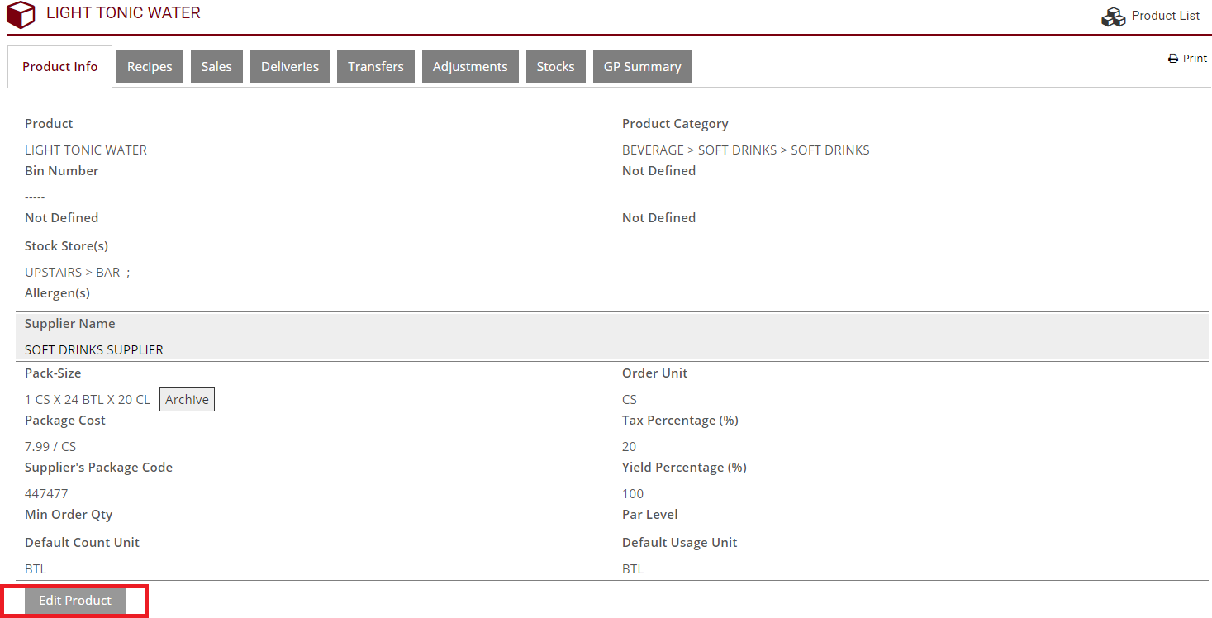Image resolution: width=1212 pixels, height=618 pixels.
Task: Archive the 1 CS X 24 BTL pack-size
Action: coord(187,400)
